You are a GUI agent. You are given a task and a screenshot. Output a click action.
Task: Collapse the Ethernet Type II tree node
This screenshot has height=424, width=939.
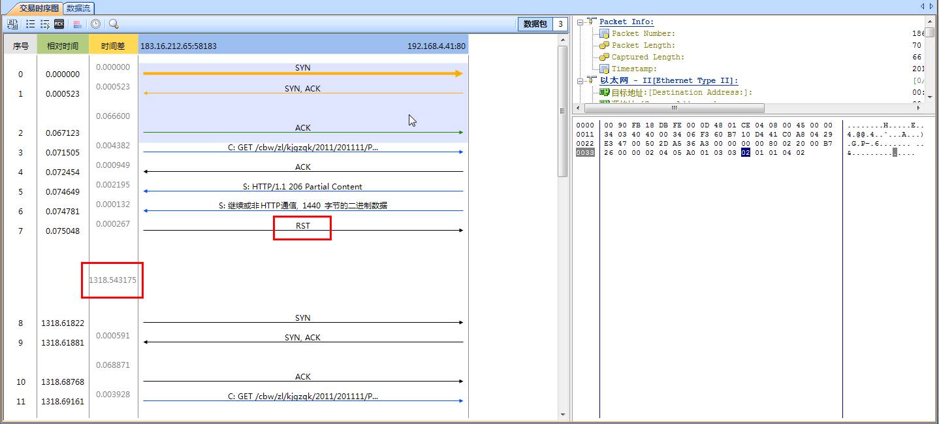[581, 80]
